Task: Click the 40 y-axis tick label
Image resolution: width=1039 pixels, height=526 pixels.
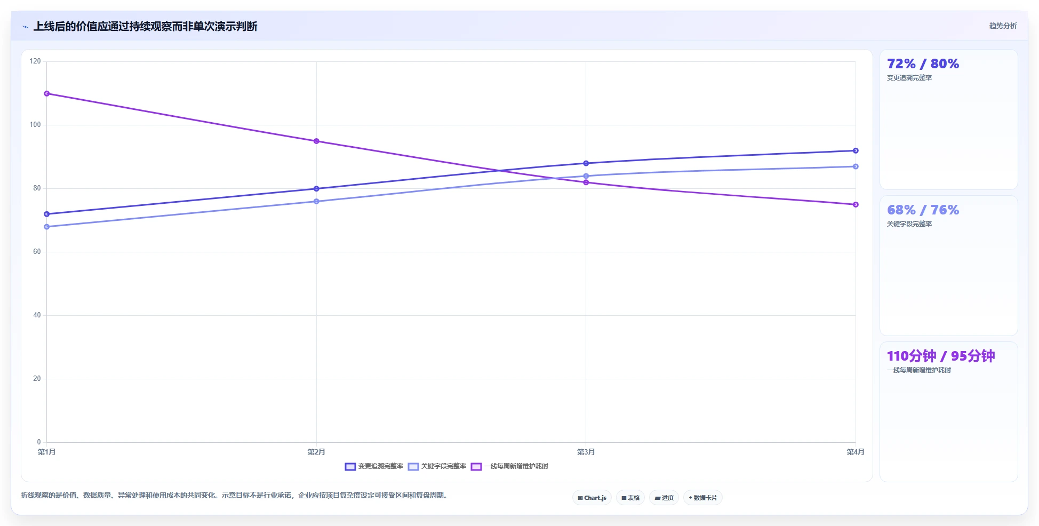Action: 37,315
